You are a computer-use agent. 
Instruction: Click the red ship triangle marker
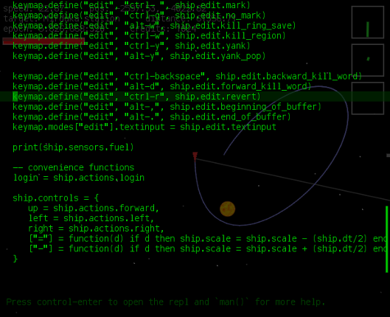pyautogui.click(x=195, y=156)
